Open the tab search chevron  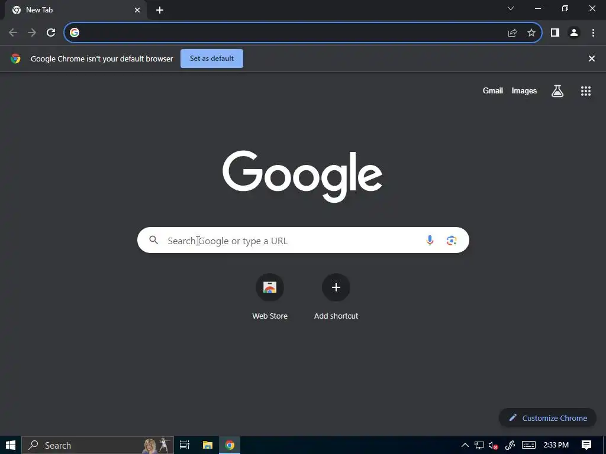coord(511,8)
